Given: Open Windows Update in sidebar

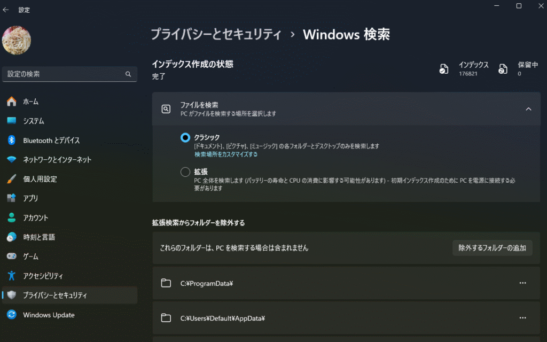Looking at the screenshot, I should click(x=69, y=314).
